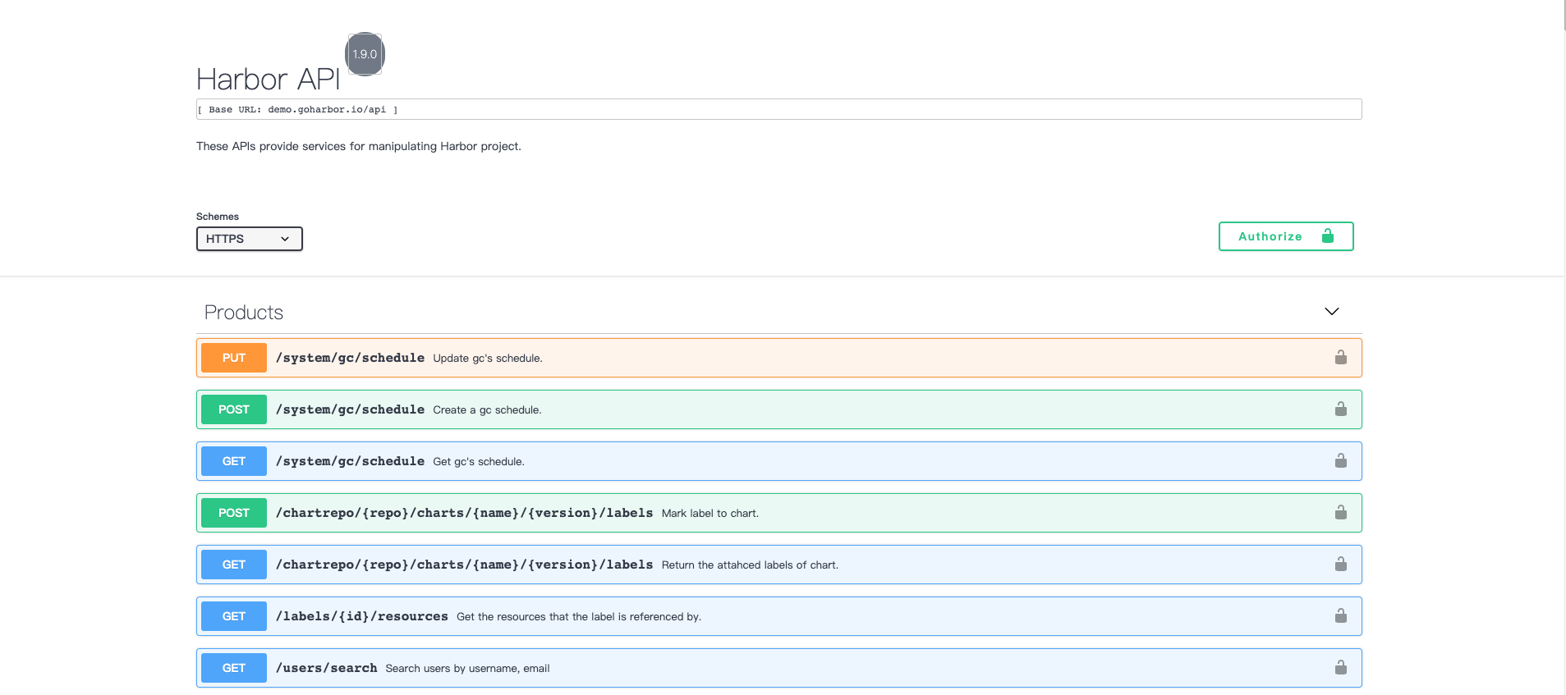
Task: Click POST /system/gc/schedule path text
Action: pyautogui.click(x=351, y=409)
